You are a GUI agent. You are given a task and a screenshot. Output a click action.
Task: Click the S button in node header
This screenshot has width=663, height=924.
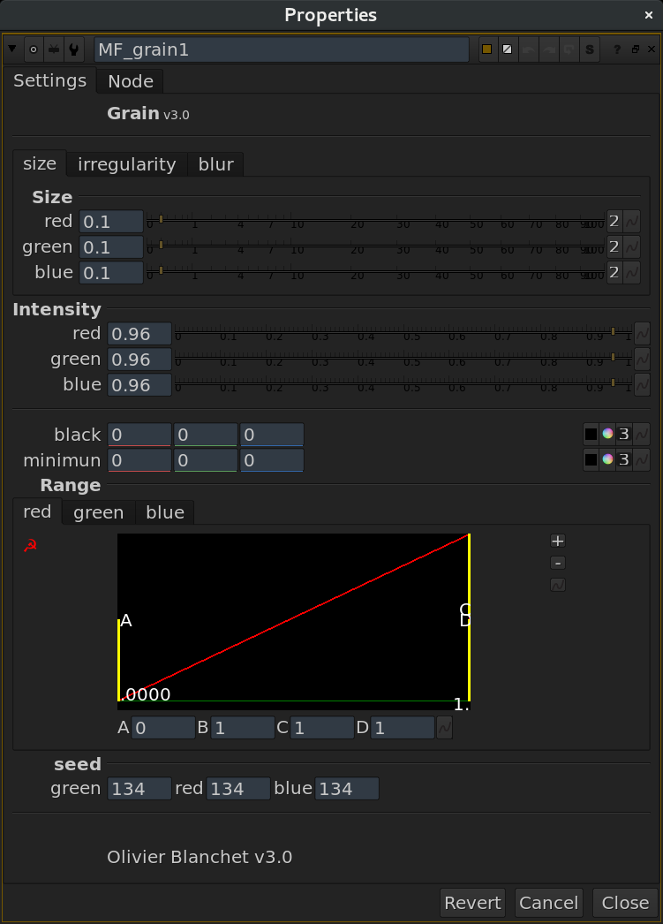pyautogui.click(x=590, y=49)
